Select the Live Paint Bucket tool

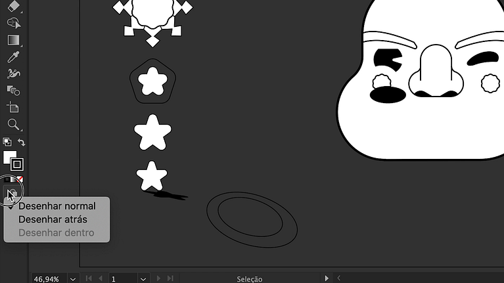13,90
